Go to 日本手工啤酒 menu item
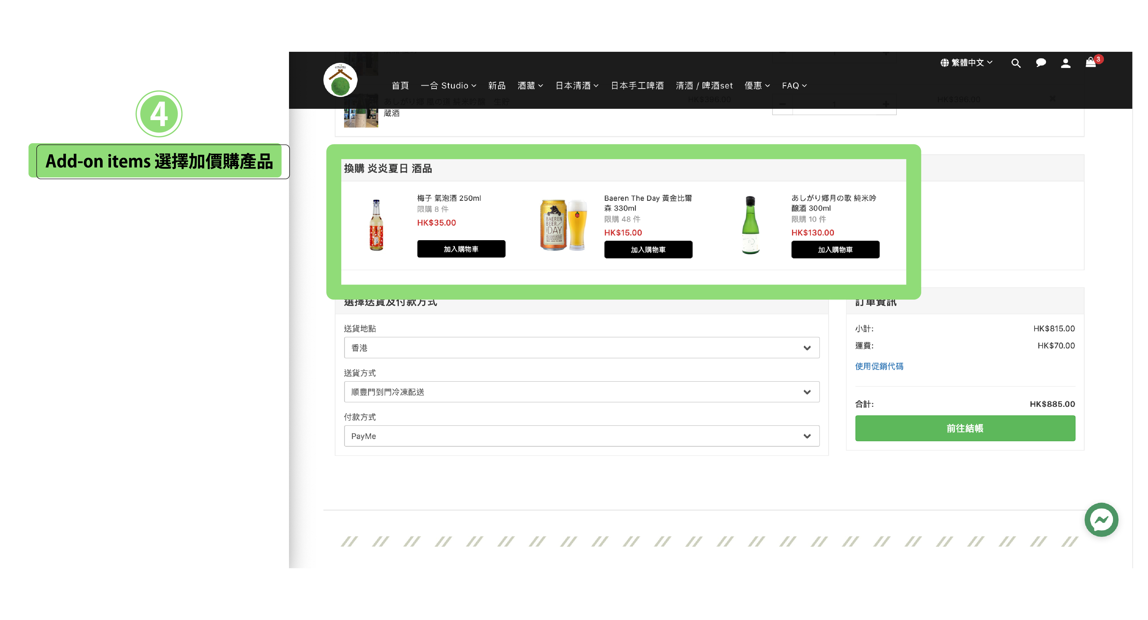The height and width of the screenshot is (620, 1148). [637, 85]
